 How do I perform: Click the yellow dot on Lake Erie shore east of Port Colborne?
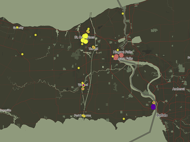124,119
